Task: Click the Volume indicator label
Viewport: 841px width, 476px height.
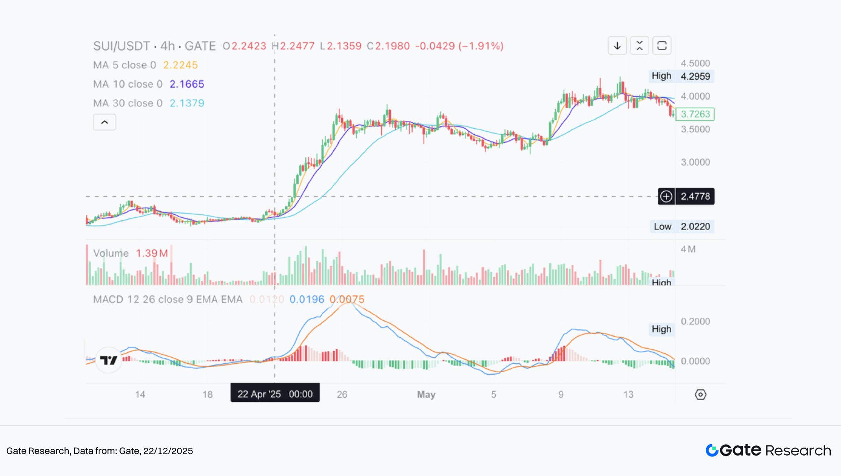Action: (x=111, y=253)
